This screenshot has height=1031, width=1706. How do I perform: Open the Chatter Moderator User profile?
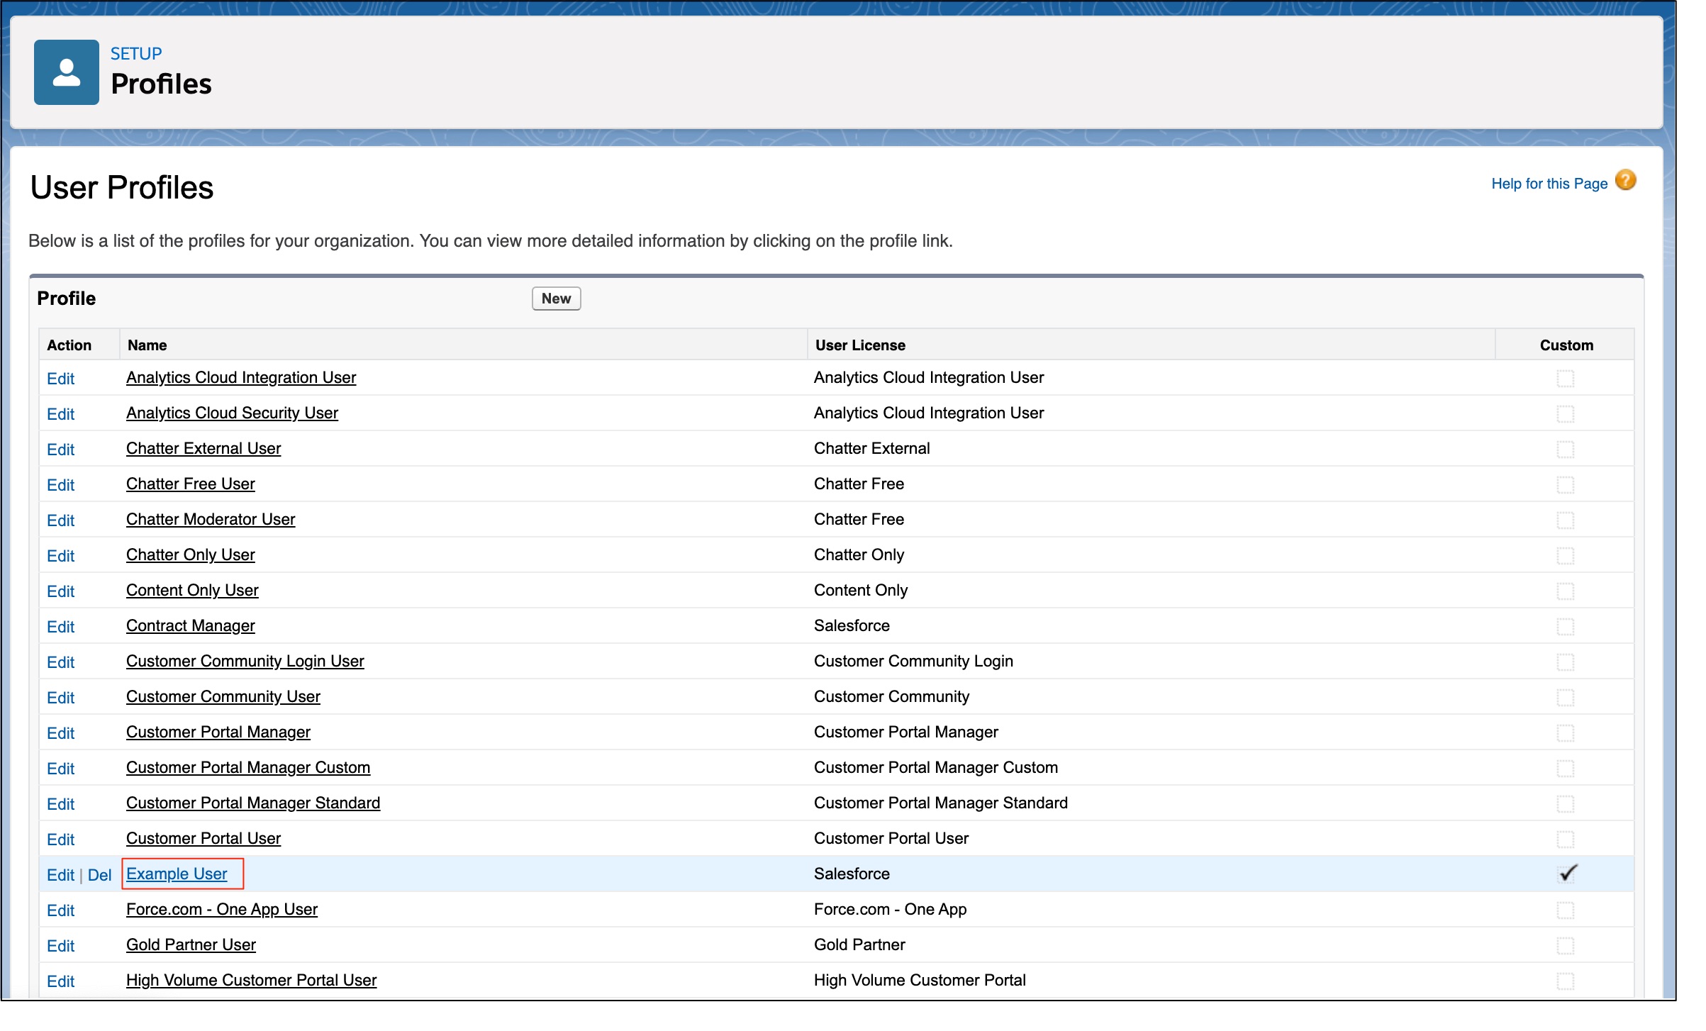(x=210, y=519)
